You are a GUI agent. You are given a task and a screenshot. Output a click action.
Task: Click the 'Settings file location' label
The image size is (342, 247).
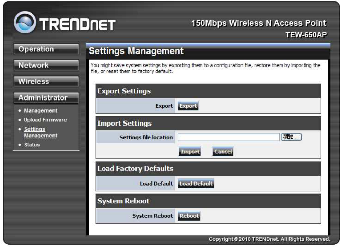[x=146, y=137]
